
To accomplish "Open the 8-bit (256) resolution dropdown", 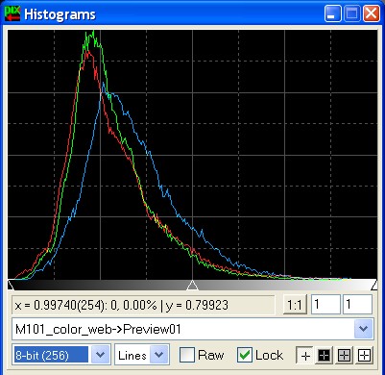I will pos(101,355).
